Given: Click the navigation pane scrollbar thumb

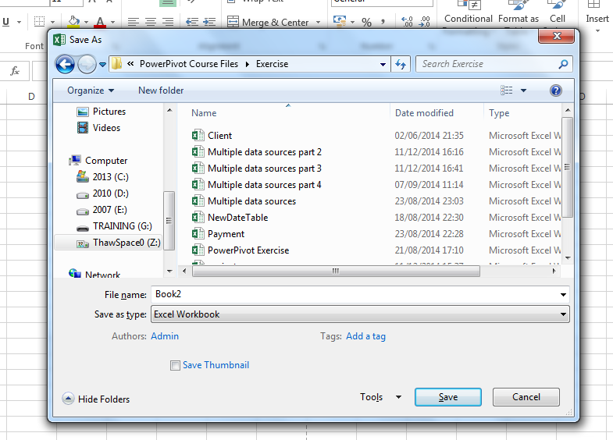Looking at the screenshot, I should 169,220.
